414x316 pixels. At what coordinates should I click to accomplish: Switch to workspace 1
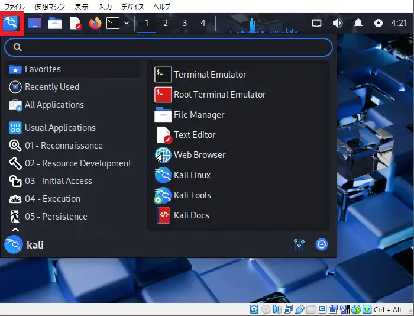tap(147, 23)
